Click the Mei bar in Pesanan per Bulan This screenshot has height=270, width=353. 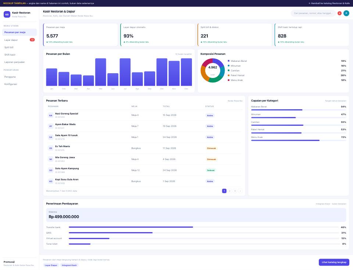click(x=101, y=72)
